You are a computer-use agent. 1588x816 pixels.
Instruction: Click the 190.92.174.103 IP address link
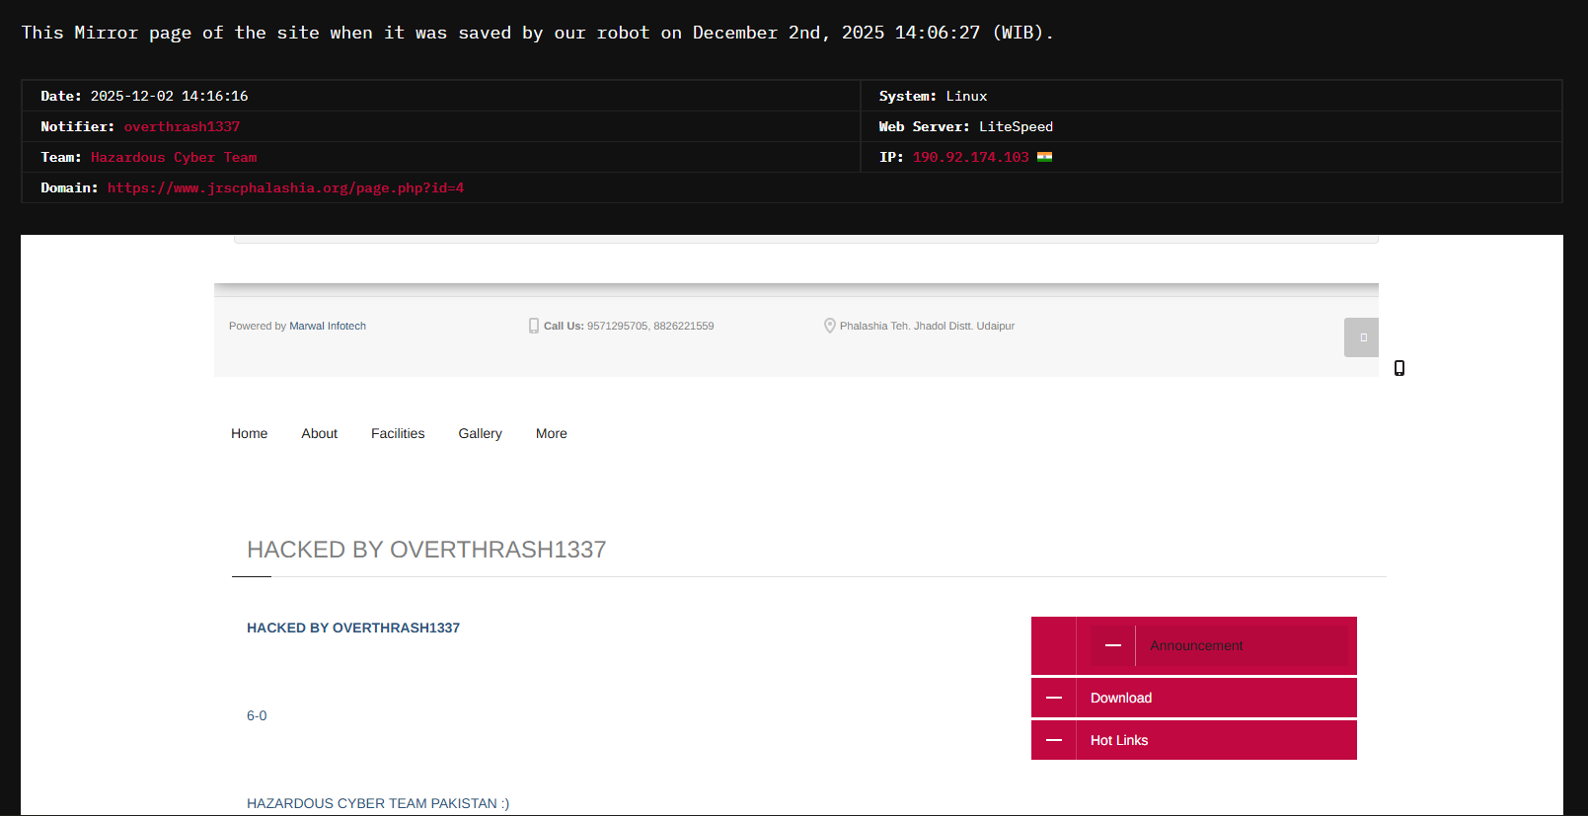click(x=970, y=157)
